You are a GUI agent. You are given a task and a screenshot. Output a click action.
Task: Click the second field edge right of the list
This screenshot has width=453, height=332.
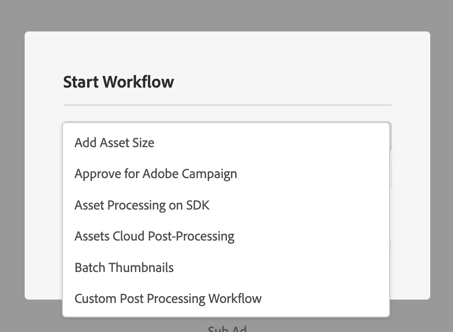[x=391, y=174]
